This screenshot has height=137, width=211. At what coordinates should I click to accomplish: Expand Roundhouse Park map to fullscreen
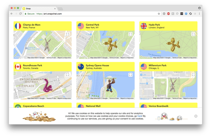point(67,75)
